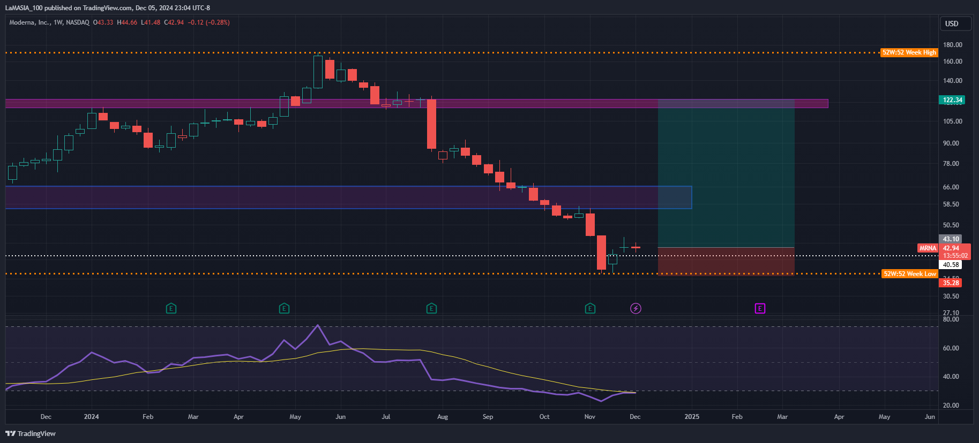Select the gray 43.10 price label
Screen dimensions: 979x443
(951, 239)
